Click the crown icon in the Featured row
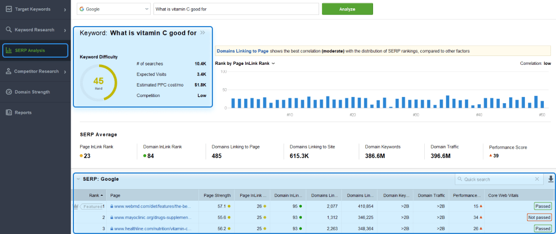Screen dimensions: 556x234 76,206
